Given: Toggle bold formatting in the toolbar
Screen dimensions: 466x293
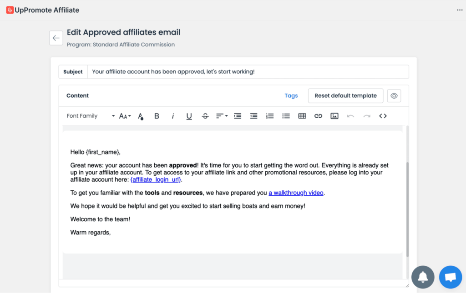Looking at the screenshot, I should pos(157,116).
